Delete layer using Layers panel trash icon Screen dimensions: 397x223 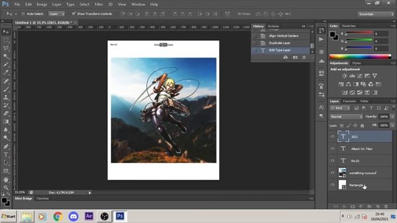386,206
